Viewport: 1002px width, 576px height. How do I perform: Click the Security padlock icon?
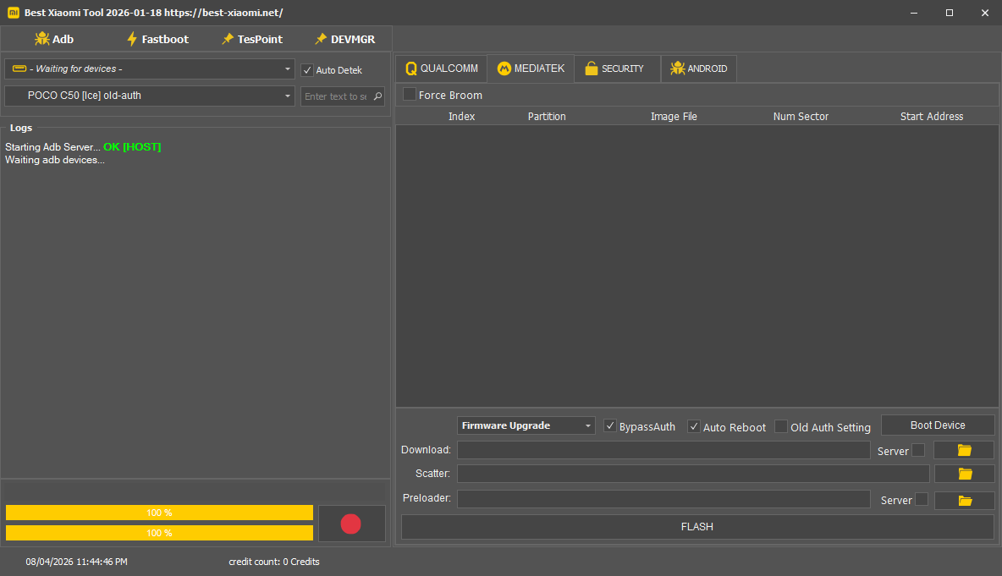pos(592,69)
